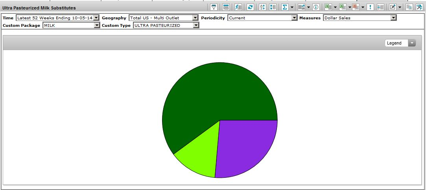Click the Legend button
This screenshot has height=190, width=426.
400,43
